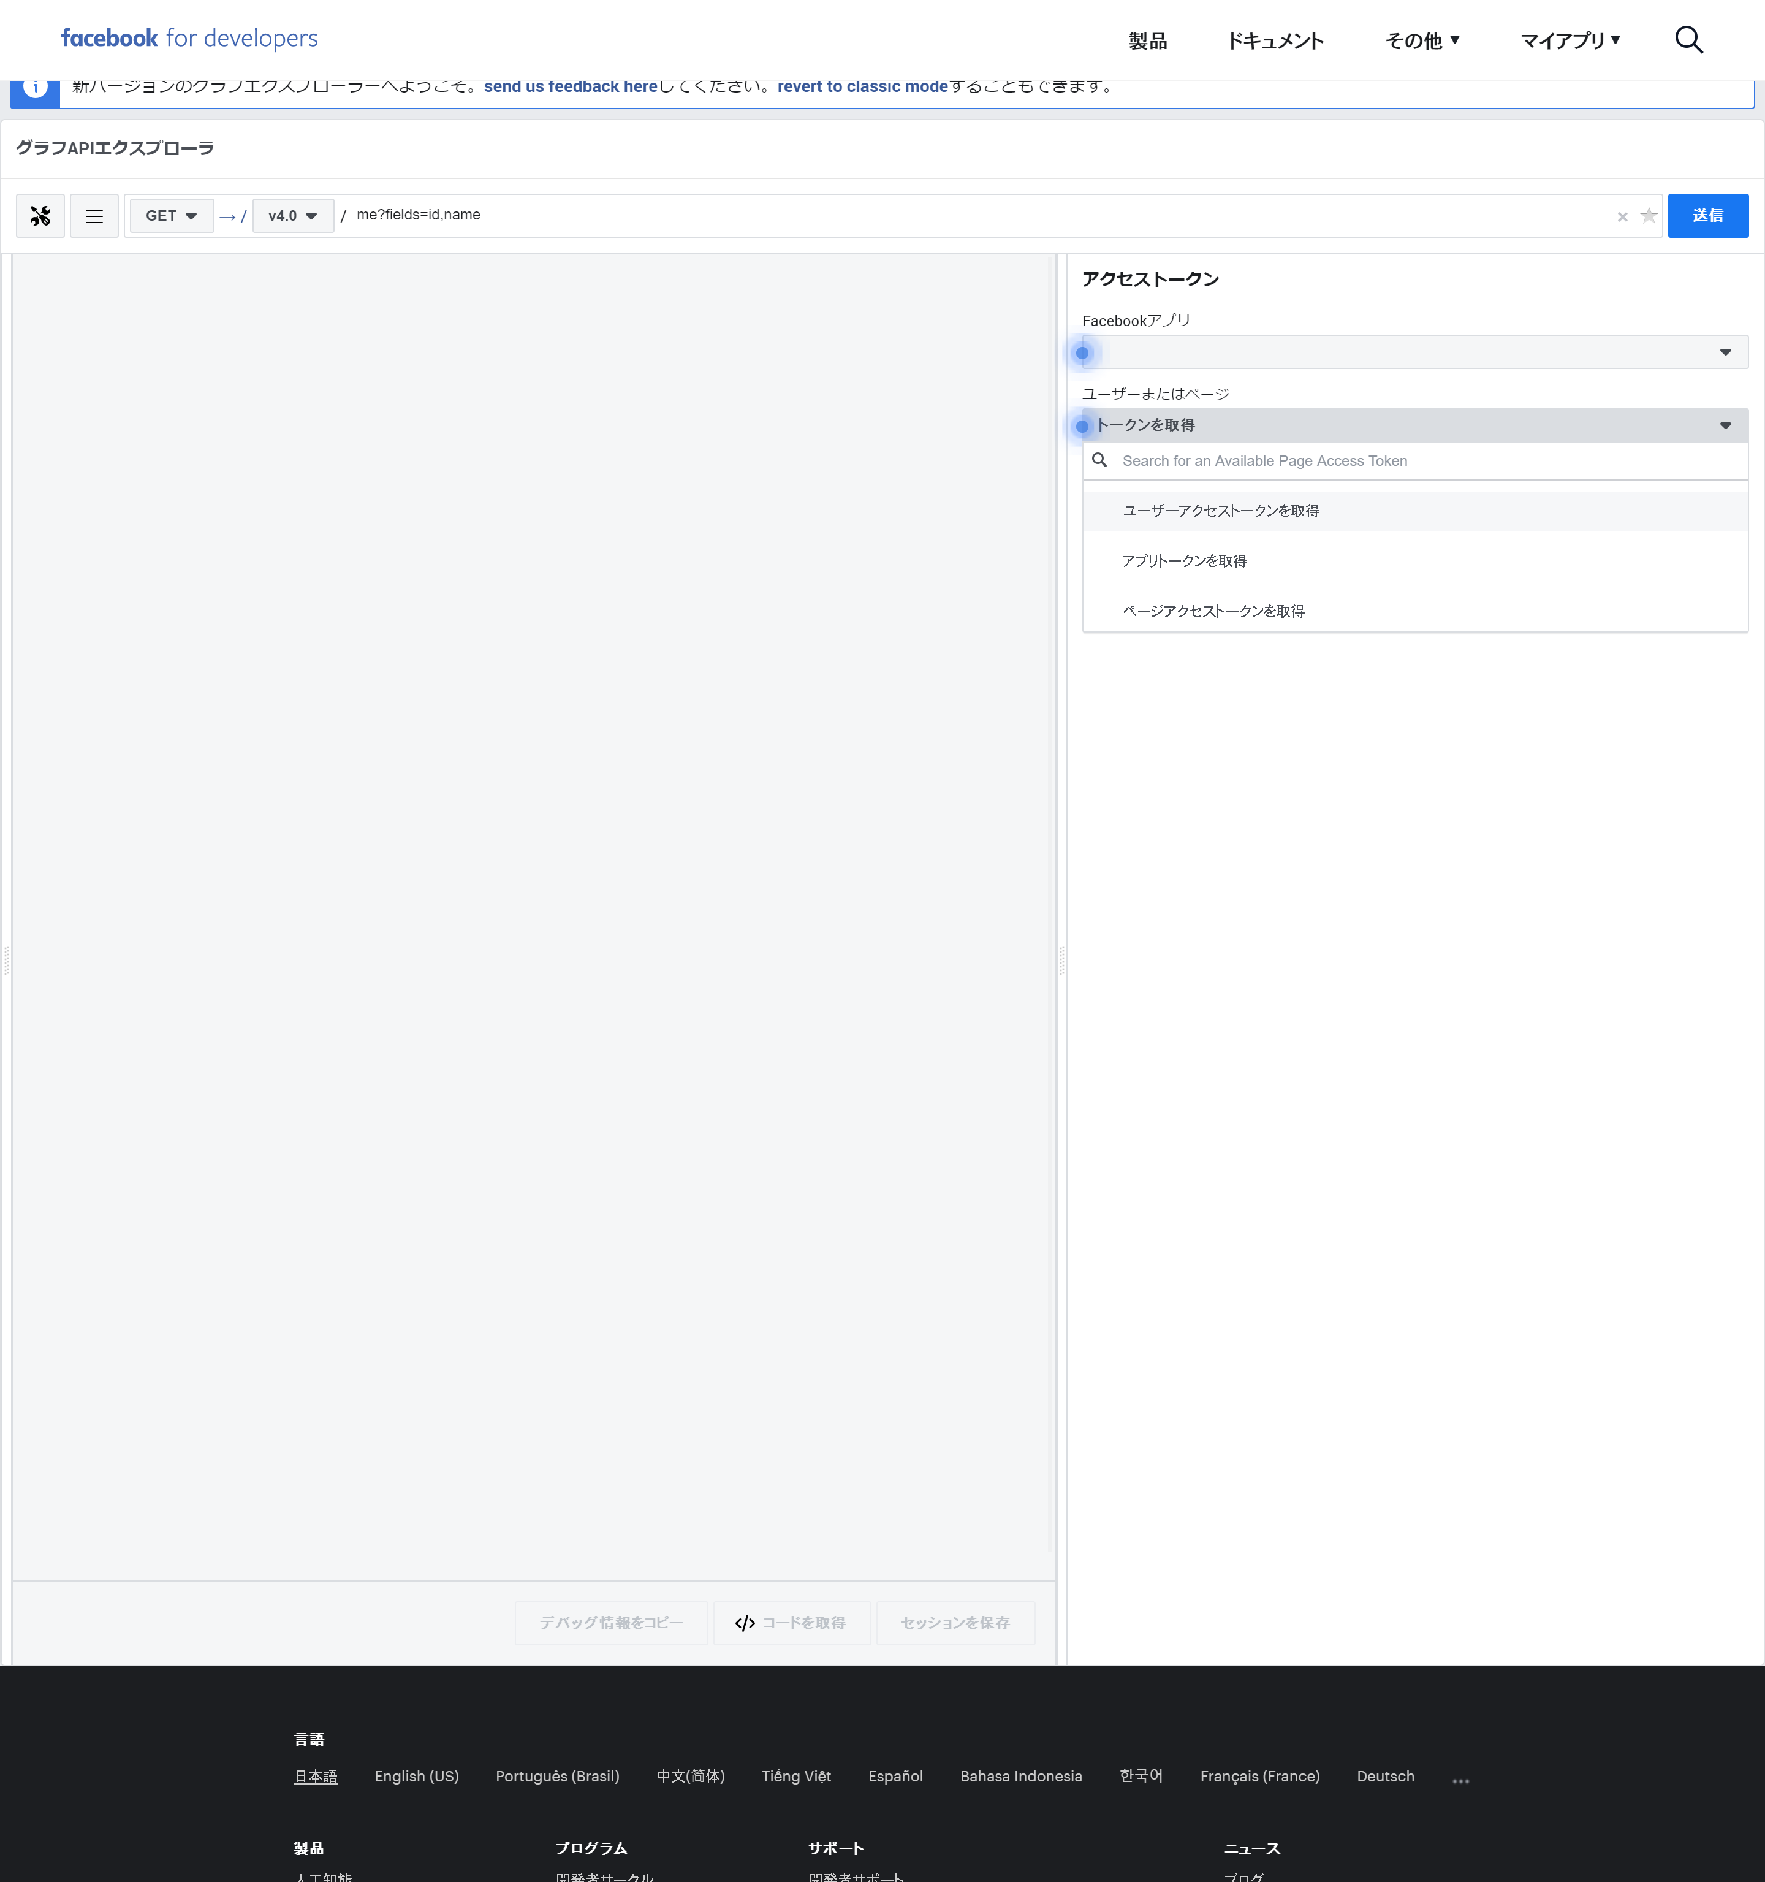Click magnifier icon in token search

coord(1099,460)
